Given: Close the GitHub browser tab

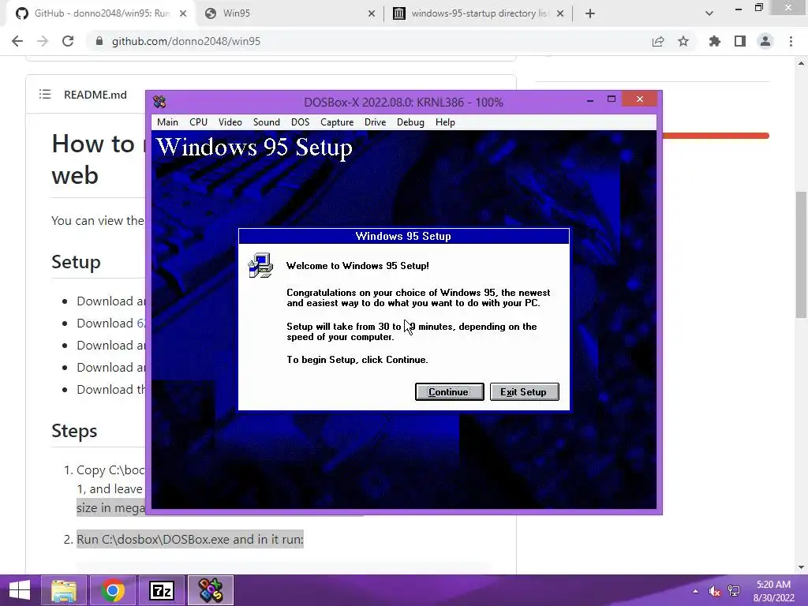Looking at the screenshot, I should (183, 13).
